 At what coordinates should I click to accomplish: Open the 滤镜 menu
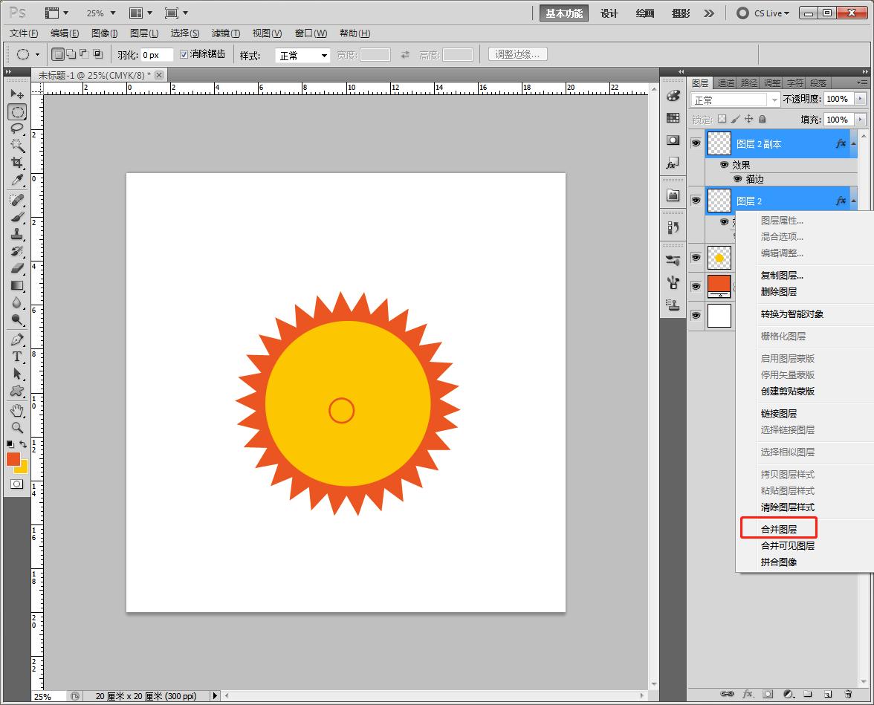coord(225,33)
